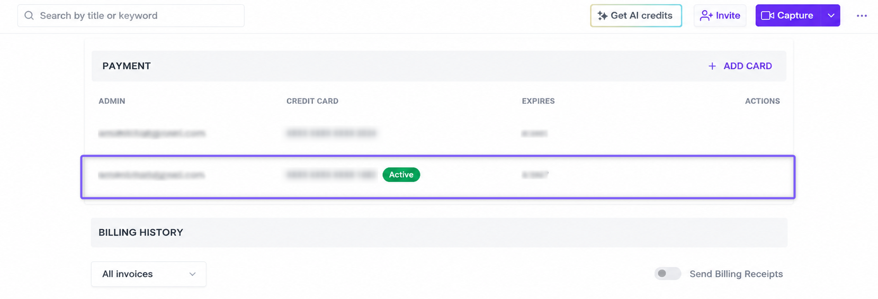Click the Invite button
The image size is (878, 299).
pyautogui.click(x=720, y=15)
